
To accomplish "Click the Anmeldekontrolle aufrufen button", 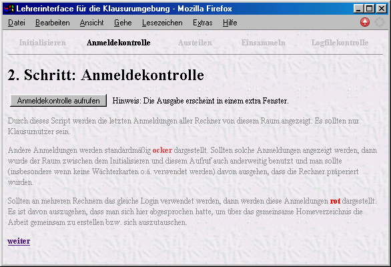I will (x=58, y=101).
